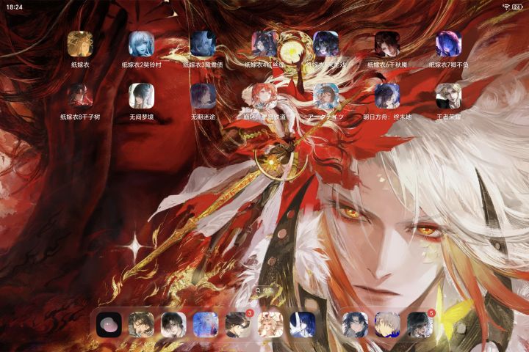Open the light-blue sparkly dock icon

point(206,325)
